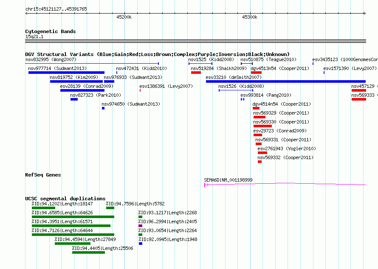The height and width of the screenshot is (269, 378).
Task: Click the esv2761943 (Vogler2010) red loss bar
Action: coord(262,153)
